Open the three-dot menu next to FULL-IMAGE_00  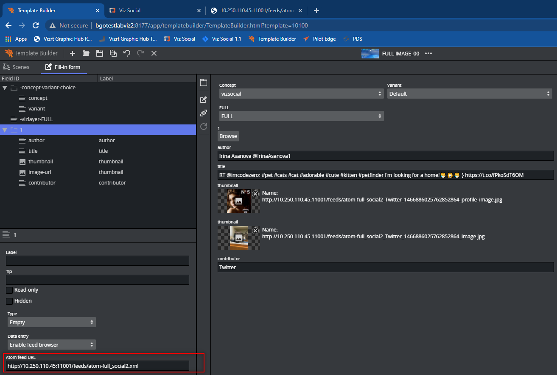(x=428, y=53)
